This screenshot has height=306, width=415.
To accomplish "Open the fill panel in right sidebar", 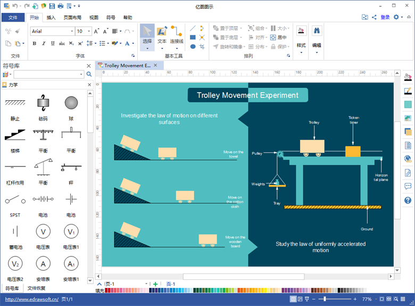I will (x=408, y=77).
